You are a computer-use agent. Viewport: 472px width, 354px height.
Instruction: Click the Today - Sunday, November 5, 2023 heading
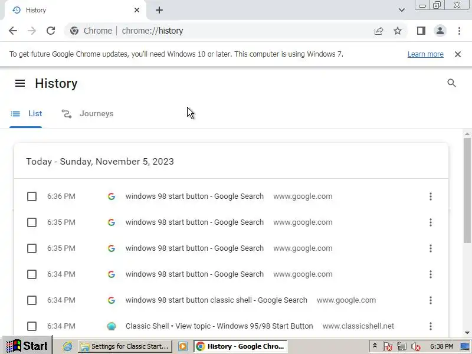click(100, 162)
